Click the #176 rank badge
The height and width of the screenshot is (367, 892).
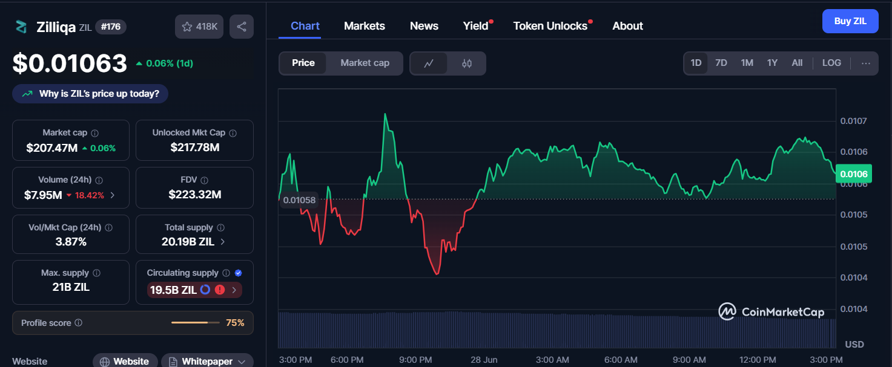110,27
